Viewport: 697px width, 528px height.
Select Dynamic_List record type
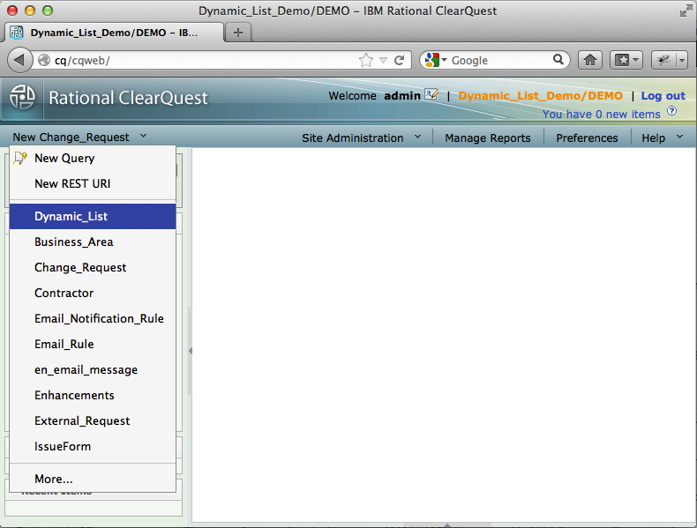93,216
